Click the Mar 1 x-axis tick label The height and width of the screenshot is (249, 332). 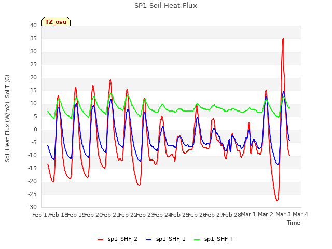click(x=248, y=214)
